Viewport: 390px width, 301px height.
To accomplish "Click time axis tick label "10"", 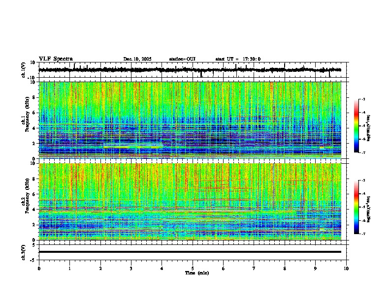I will (x=346, y=269).
